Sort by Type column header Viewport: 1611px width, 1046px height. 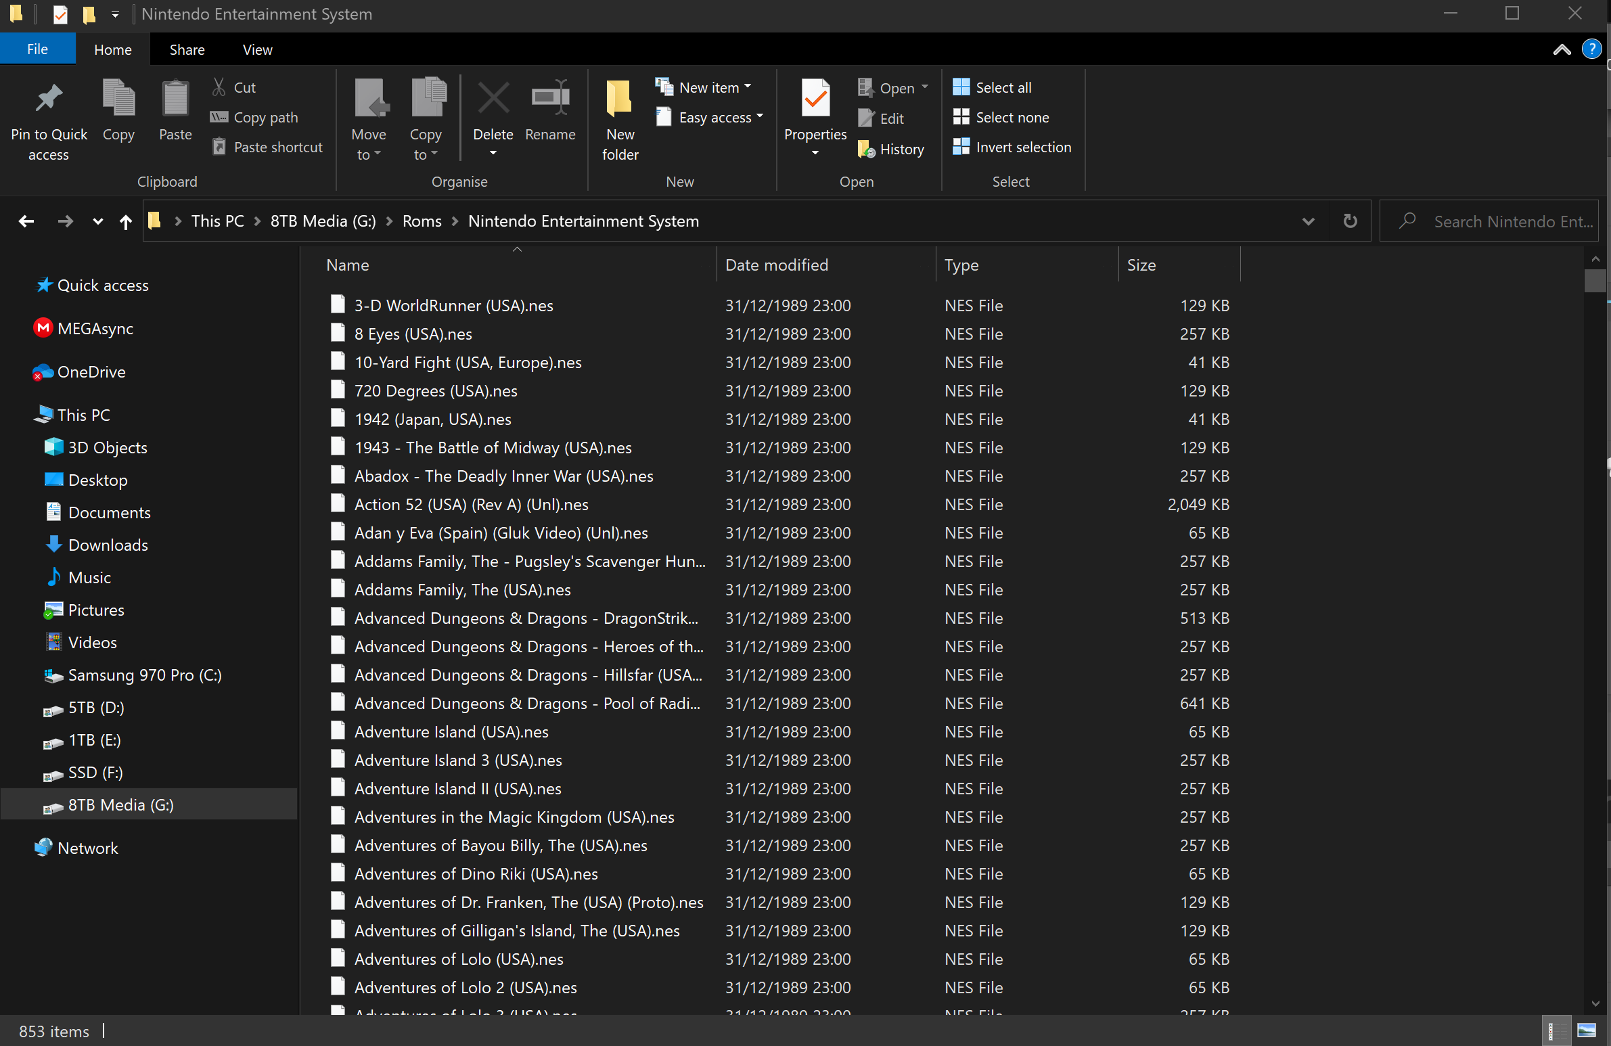tap(1027, 265)
